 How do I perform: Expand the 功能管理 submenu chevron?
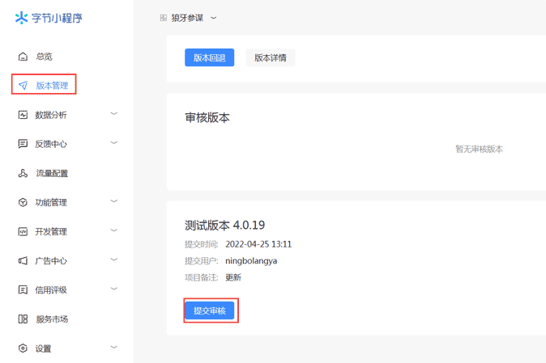(x=114, y=201)
